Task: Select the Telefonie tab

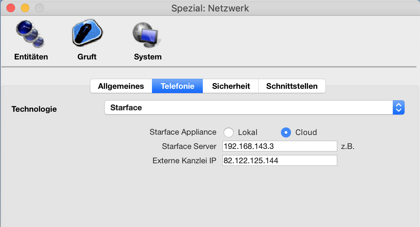Action: click(x=177, y=86)
